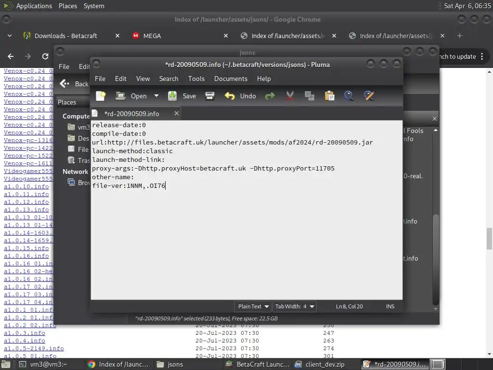Click the green Redo arrow icon
493x370 pixels.
tap(270, 96)
